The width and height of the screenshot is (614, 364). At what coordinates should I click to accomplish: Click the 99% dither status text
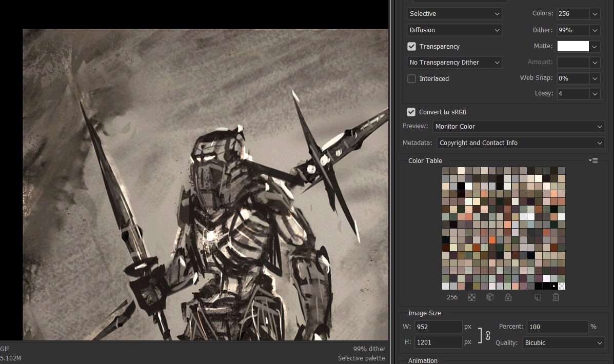[x=369, y=349]
